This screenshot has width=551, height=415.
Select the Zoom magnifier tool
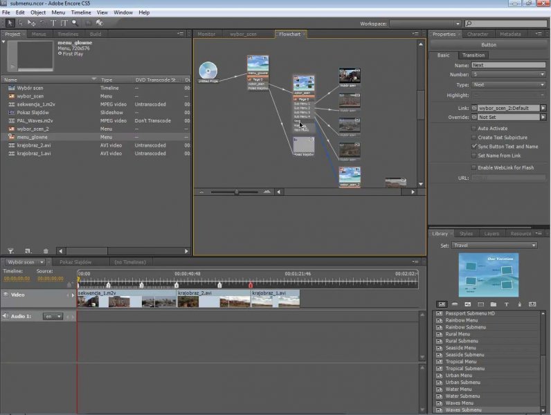point(75,23)
